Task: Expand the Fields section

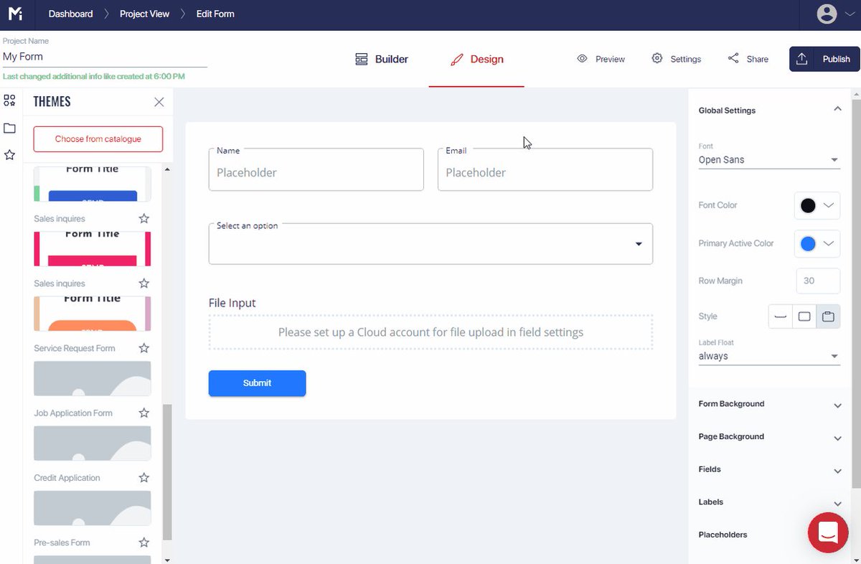Action: (x=770, y=469)
